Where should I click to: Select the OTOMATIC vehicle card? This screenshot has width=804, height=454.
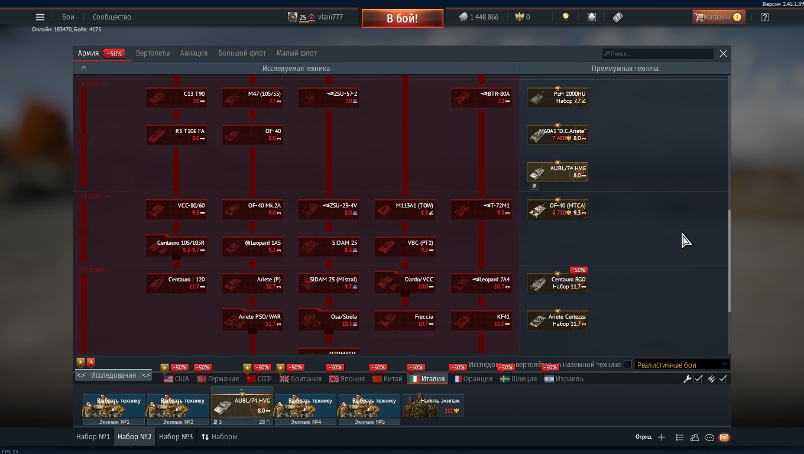(x=329, y=351)
